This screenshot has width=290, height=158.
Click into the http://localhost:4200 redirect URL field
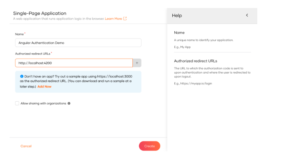tap(74, 63)
